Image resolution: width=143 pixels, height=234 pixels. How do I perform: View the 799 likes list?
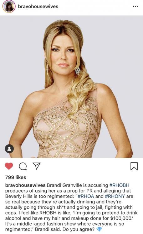16,177
